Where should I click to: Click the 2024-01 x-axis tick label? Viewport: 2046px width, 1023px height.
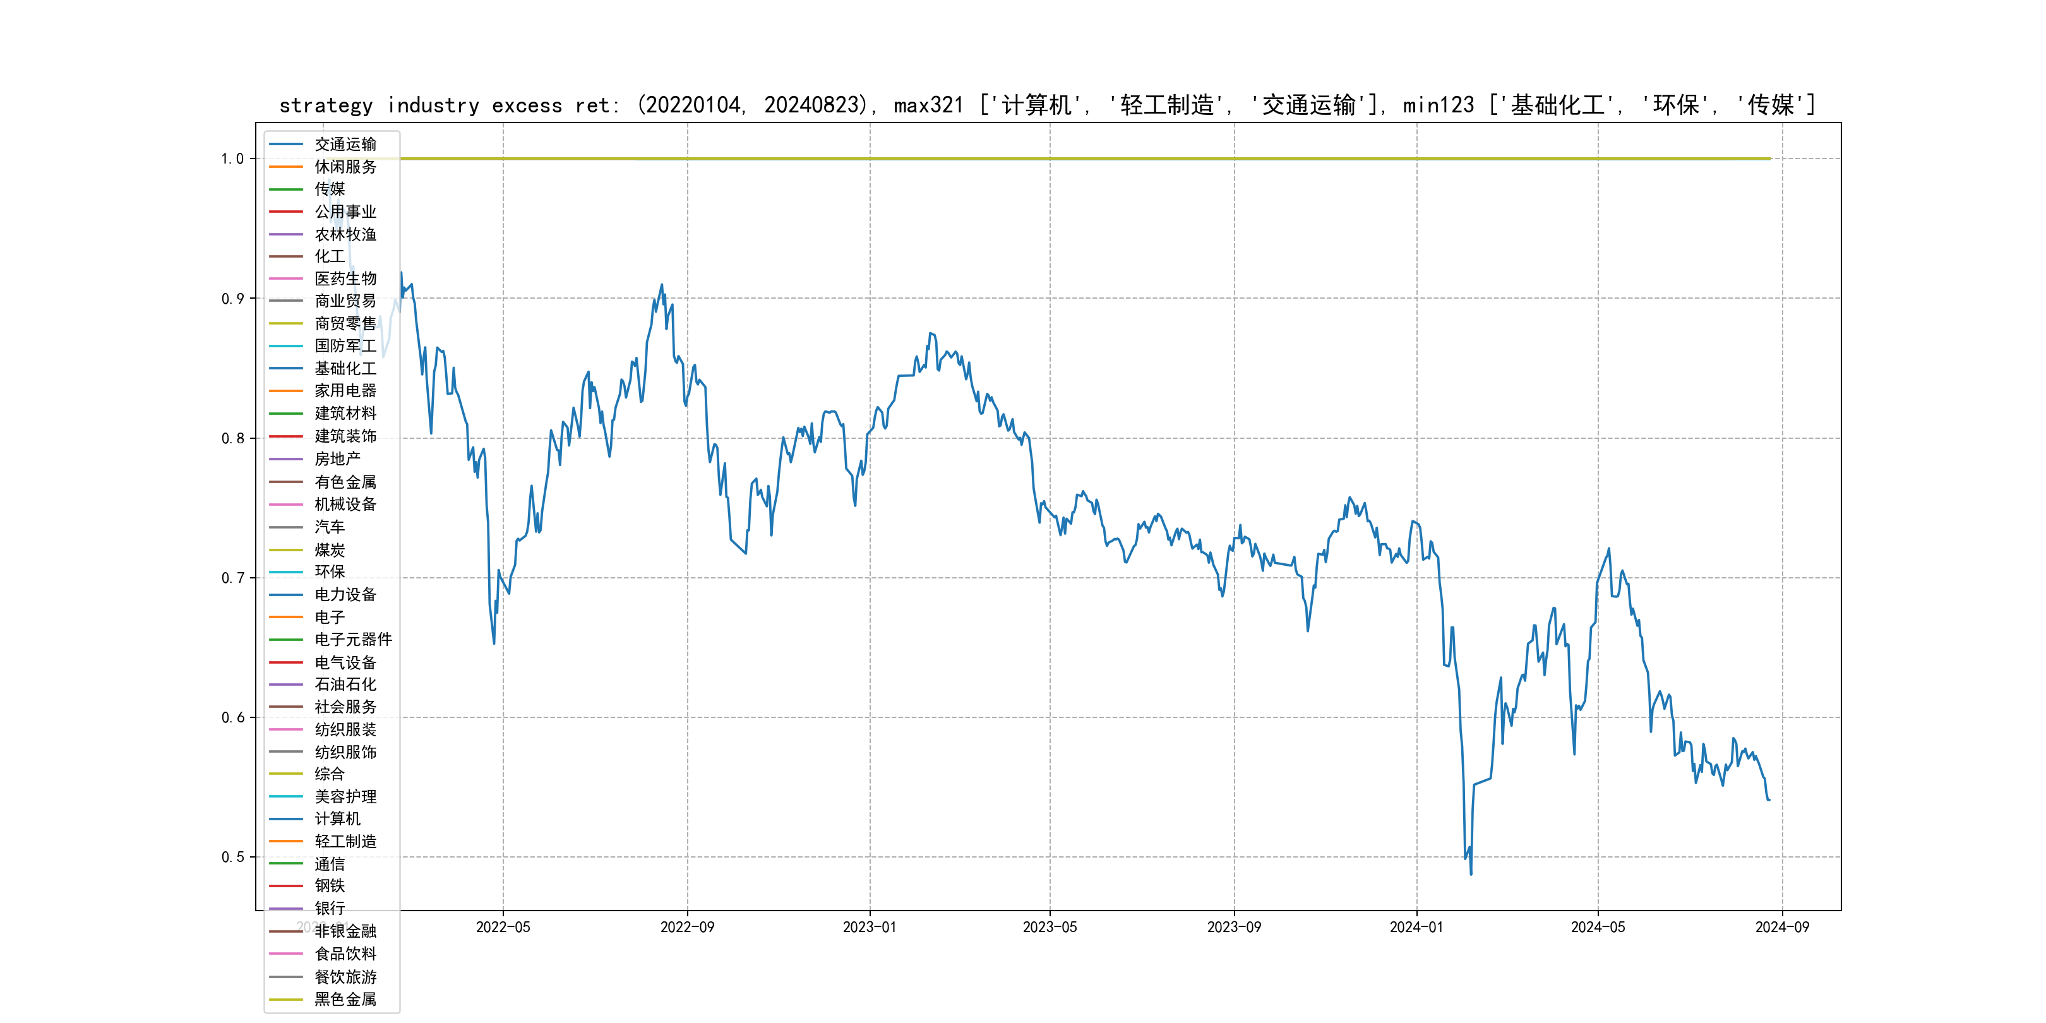[x=1416, y=928]
